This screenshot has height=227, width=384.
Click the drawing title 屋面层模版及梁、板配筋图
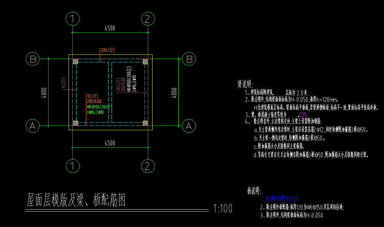point(76,200)
